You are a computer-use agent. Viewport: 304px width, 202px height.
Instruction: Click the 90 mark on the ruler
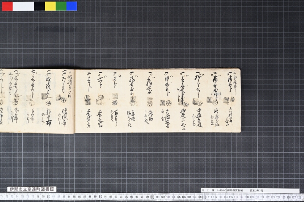point(100,197)
